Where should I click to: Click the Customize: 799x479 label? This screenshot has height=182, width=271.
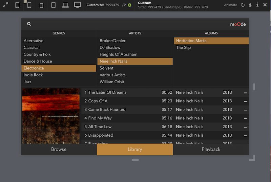(x=103, y=5)
